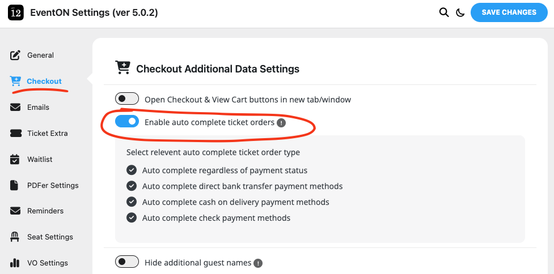
Task: Disable auto complete ticket orders toggle
Action: 126,122
